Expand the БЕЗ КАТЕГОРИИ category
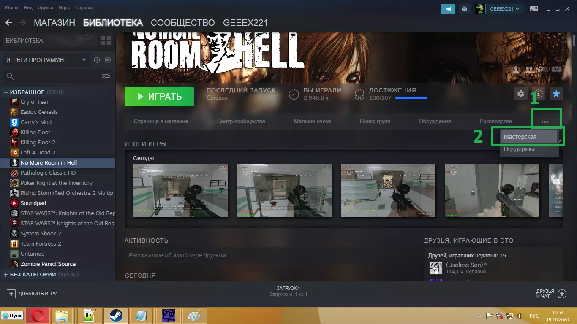The height and width of the screenshot is (324, 577). pyautogui.click(x=6, y=274)
